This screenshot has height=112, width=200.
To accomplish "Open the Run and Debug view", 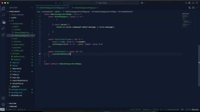I will click(3, 28).
